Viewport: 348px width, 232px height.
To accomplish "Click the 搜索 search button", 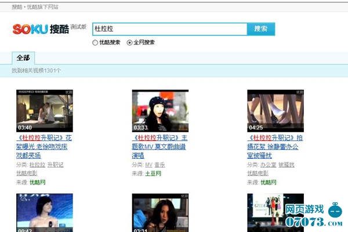I will [260, 29].
